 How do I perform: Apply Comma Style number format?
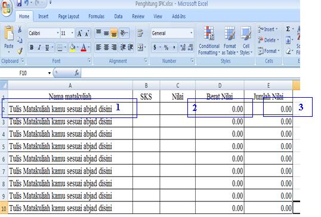coord(174,48)
